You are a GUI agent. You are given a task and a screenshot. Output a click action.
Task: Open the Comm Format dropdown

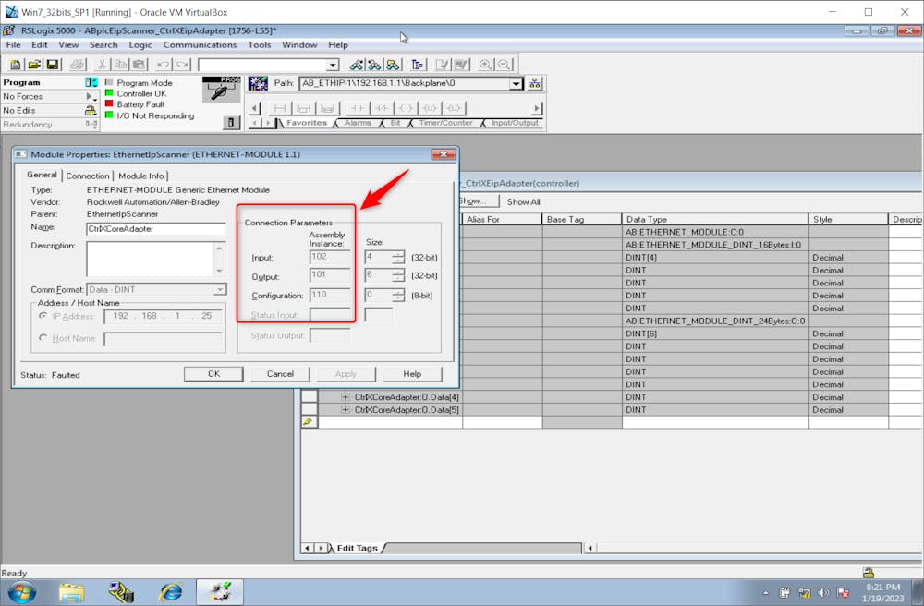[x=219, y=290]
